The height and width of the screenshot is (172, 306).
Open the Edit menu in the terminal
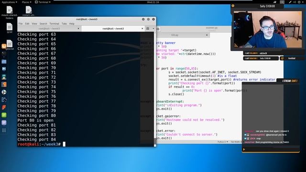[27, 23]
